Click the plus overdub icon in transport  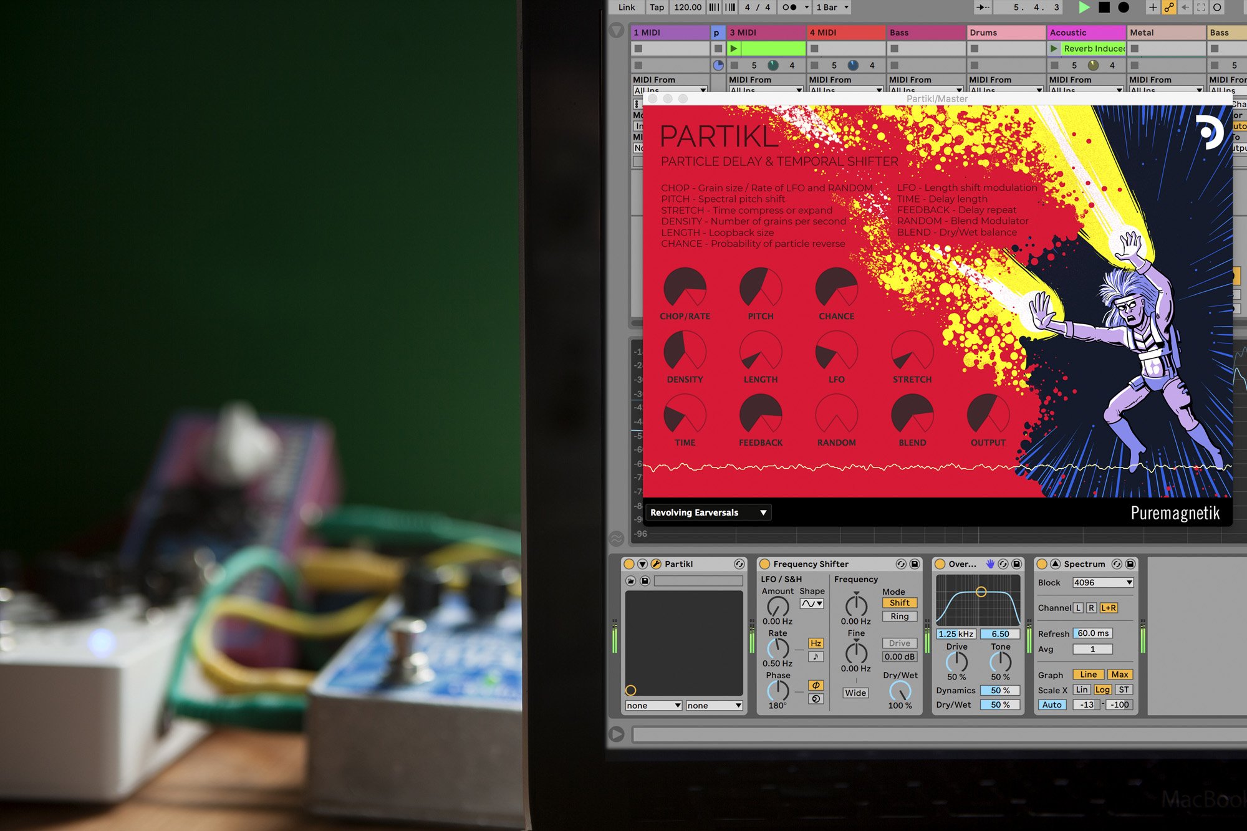pyautogui.click(x=1153, y=7)
